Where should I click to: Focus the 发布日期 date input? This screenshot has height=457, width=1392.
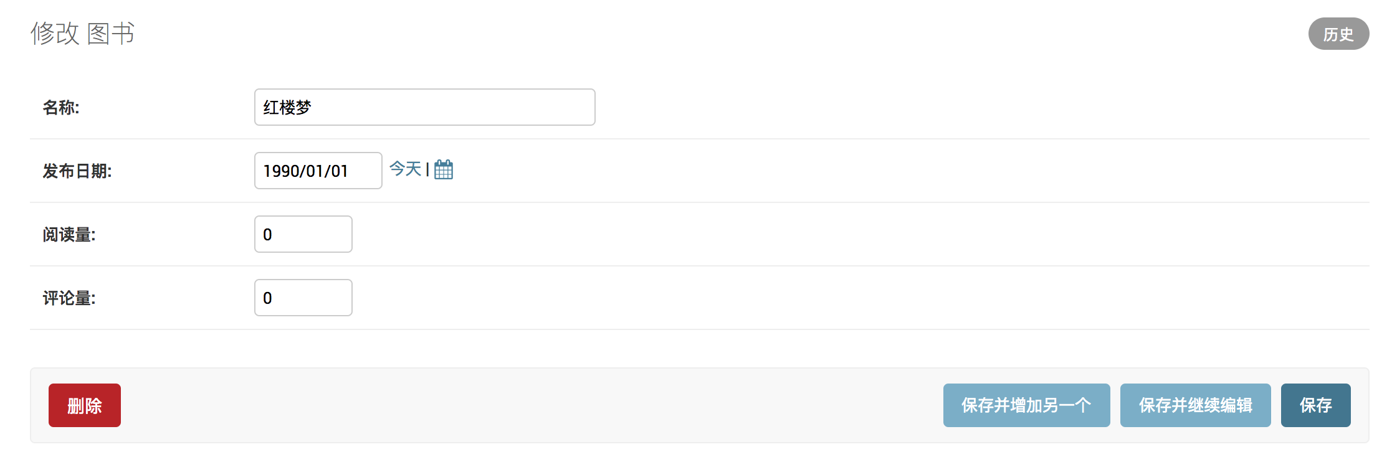click(318, 171)
